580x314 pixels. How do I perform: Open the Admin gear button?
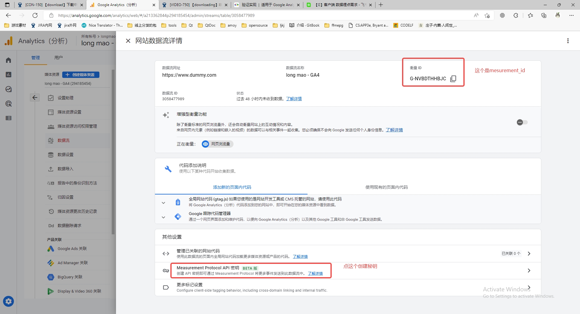click(8, 301)
